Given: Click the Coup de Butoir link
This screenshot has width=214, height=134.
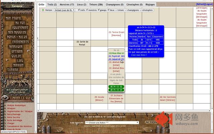Looking at the screenshot, I should [x=14, y=129].
